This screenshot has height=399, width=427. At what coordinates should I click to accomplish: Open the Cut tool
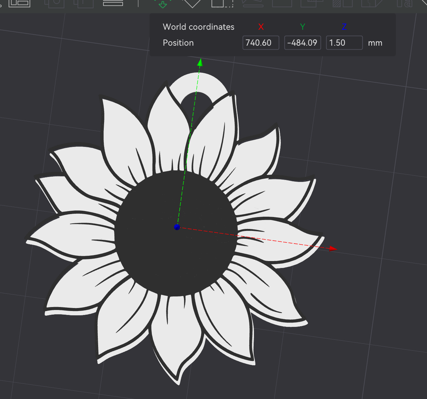point(282,3)
